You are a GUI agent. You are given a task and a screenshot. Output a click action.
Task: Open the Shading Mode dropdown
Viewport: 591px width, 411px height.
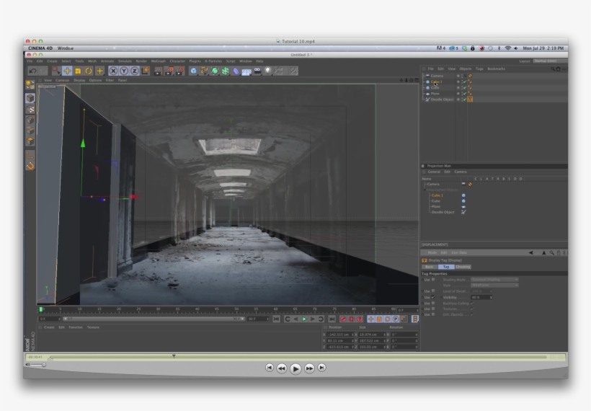pyautogui.click(x=494, y=280)
